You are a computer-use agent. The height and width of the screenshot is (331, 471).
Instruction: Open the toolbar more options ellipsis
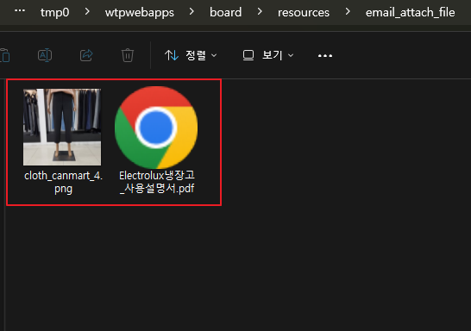[325, 56]
